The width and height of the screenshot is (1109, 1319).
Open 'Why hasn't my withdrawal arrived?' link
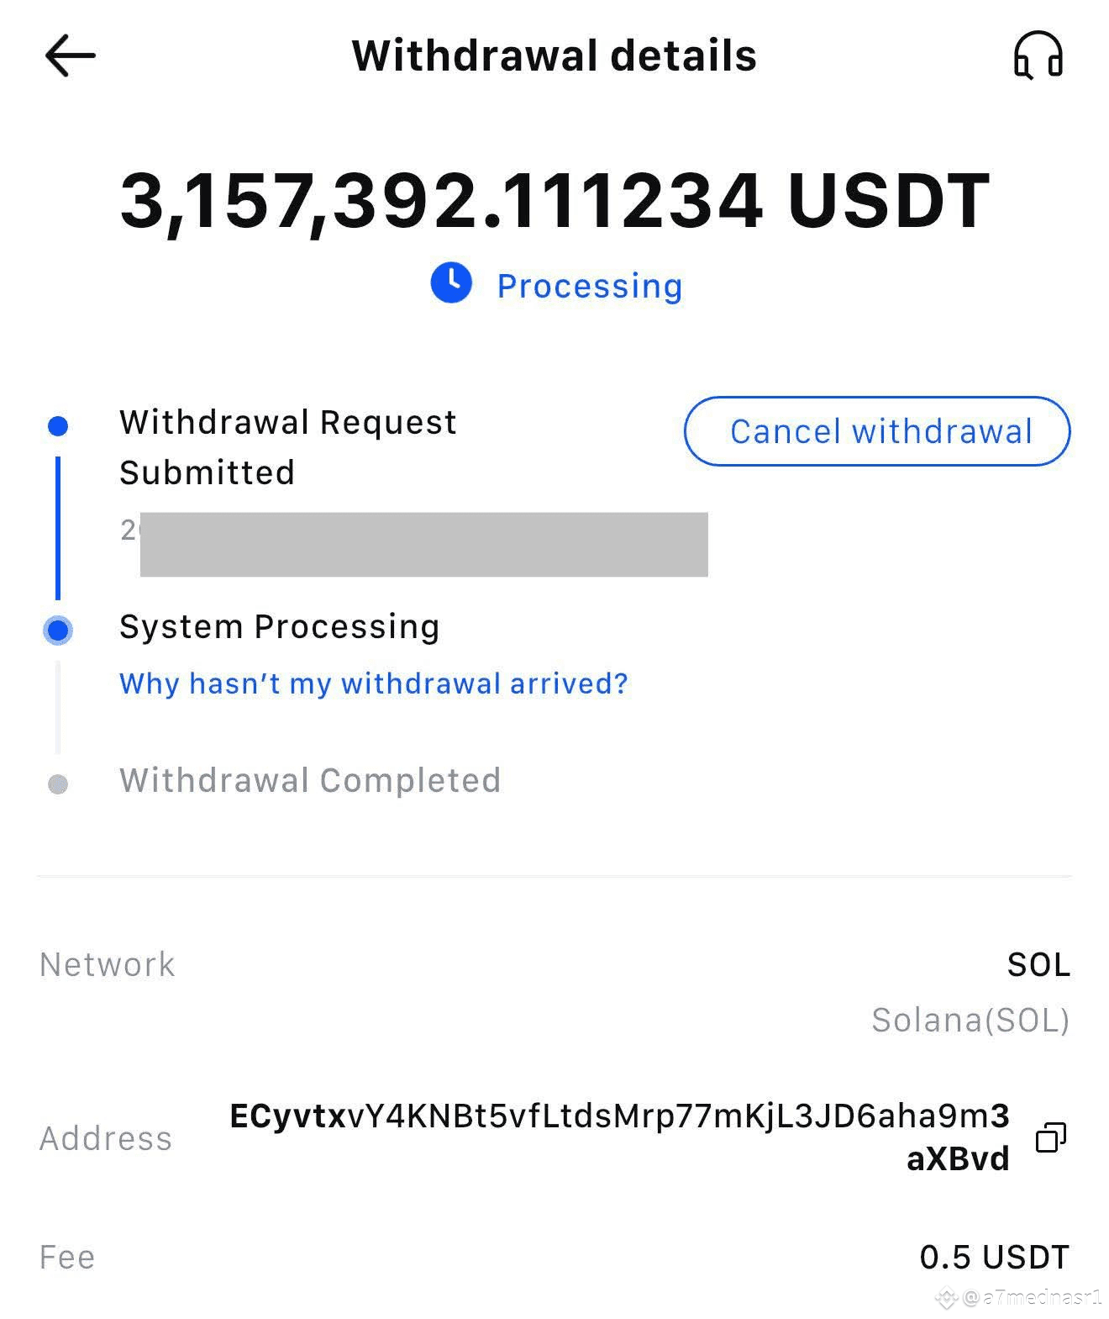[x=374, y=683]
